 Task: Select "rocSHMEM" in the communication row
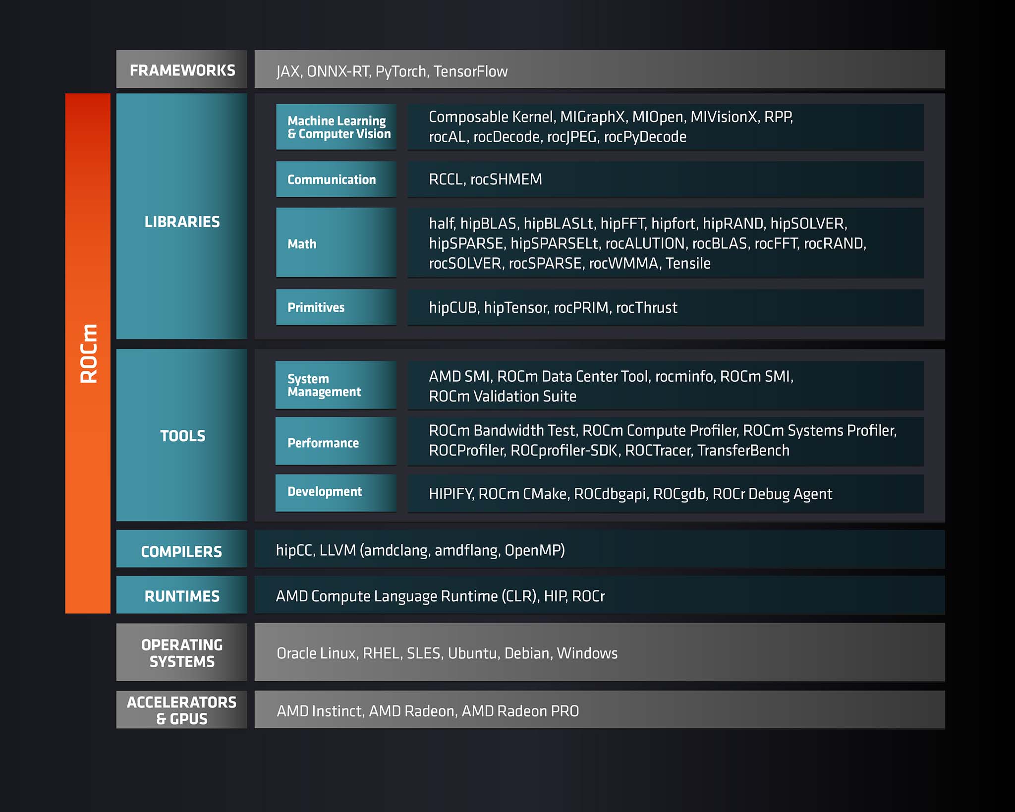coord(506,179)
